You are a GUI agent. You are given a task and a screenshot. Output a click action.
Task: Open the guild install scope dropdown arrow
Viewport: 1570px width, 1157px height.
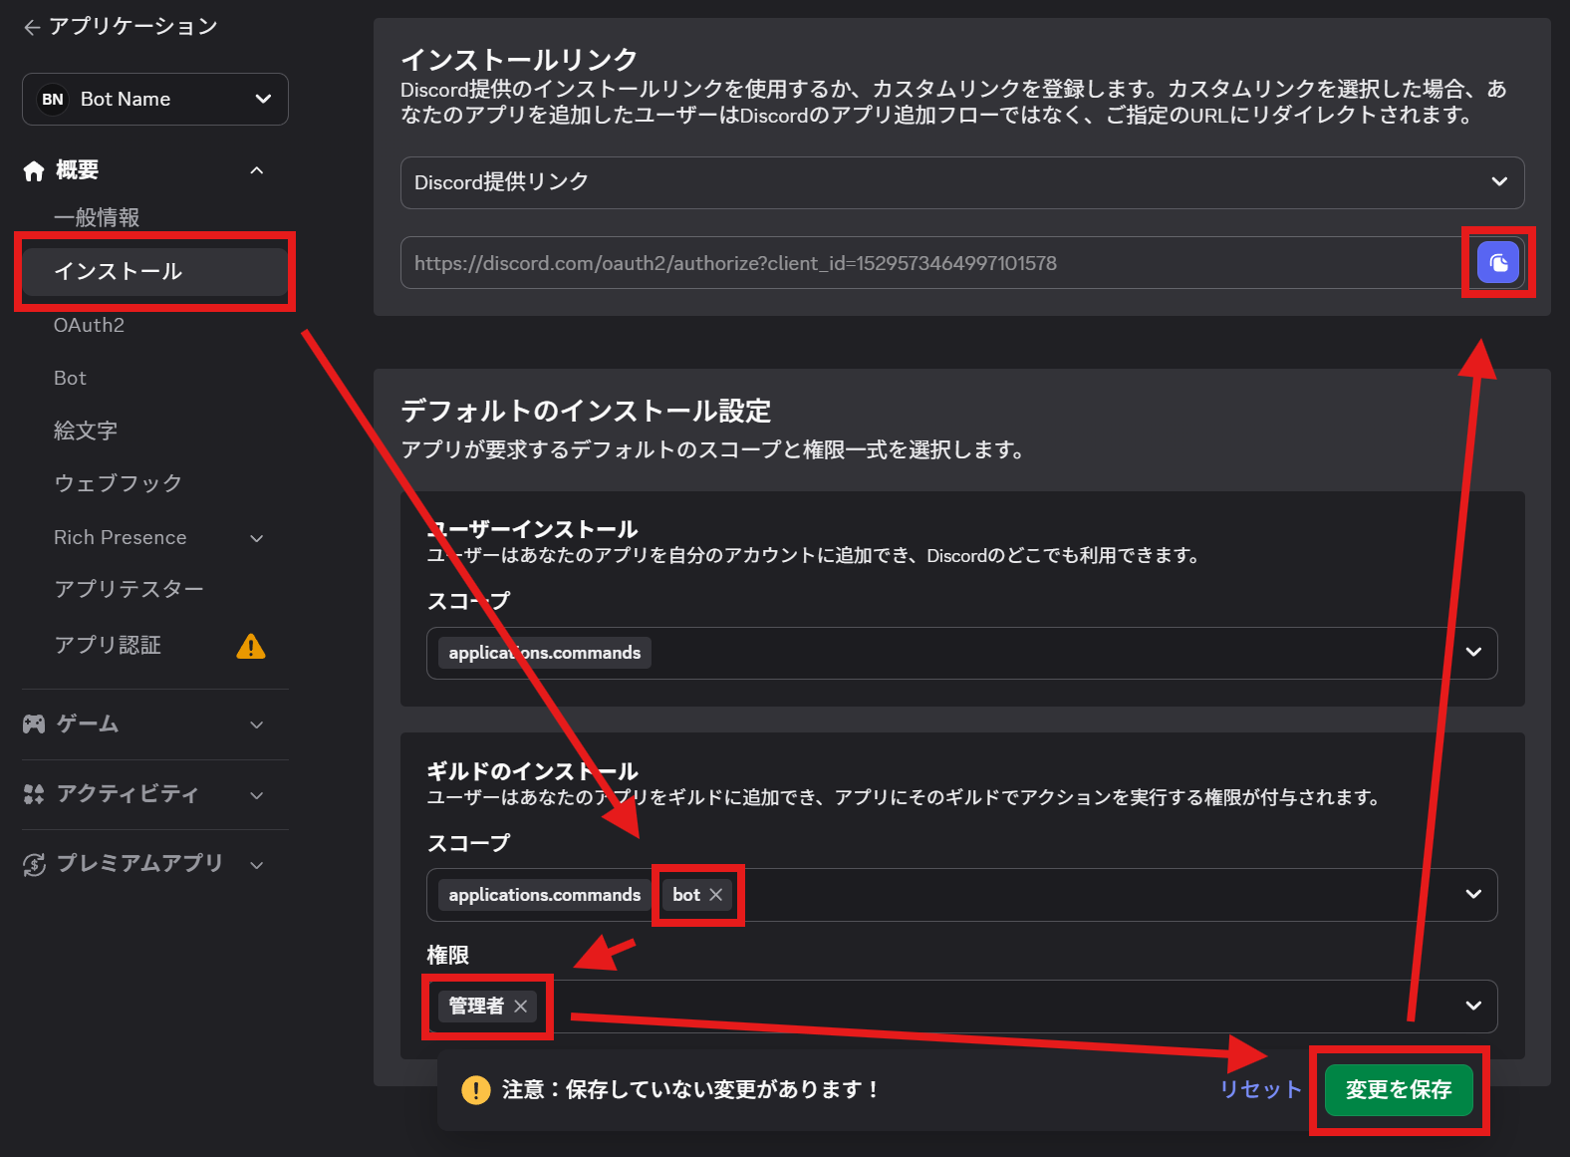pyautogui.click(x=1474, y=895)
